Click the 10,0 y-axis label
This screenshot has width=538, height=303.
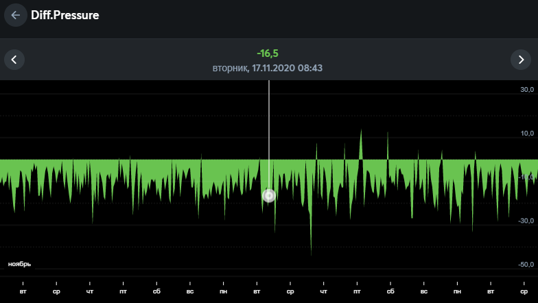pyautogui.click(x=527, y=133)
